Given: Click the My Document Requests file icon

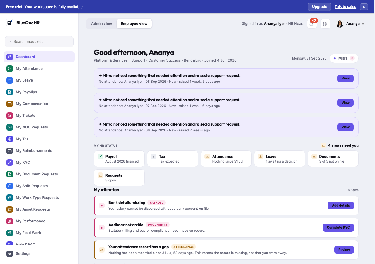Looking at the screenshot, I should pos(10,174).
